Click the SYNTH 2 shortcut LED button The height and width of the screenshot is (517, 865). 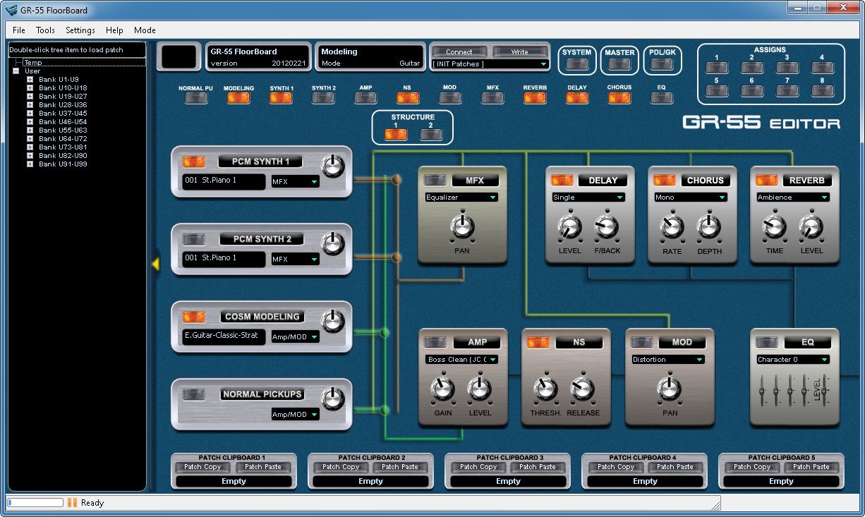tap(323, 98)
